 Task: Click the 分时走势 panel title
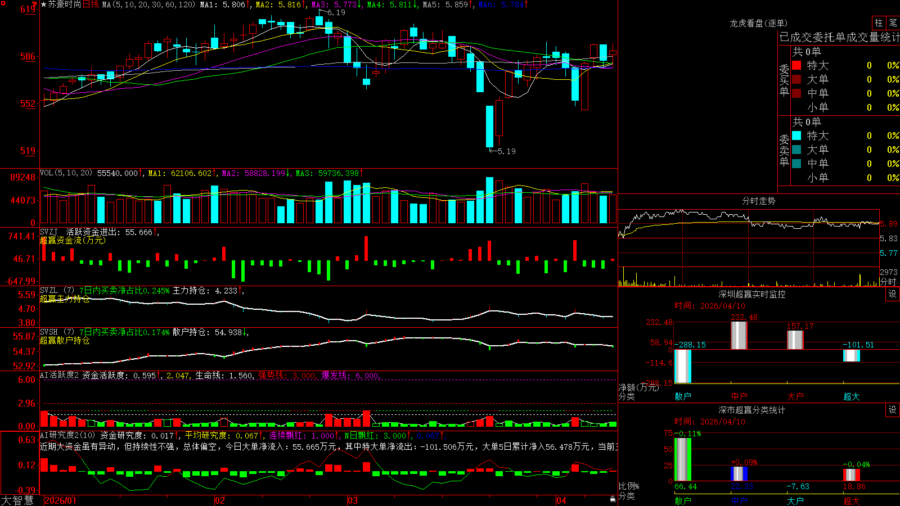[758, 201]
